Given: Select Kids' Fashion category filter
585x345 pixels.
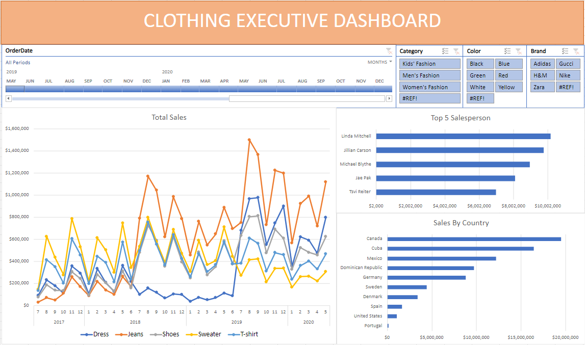Looking at the screenshot, I should click(x=430, y=64).
